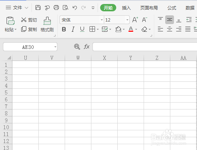Switch to 开始 Home tab
Image resolution: width=197 pixels, height=150 pixels.
[x=108, y=8]
